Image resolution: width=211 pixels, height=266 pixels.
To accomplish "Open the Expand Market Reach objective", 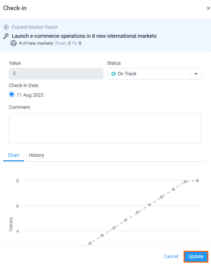I will click(35, 27).
